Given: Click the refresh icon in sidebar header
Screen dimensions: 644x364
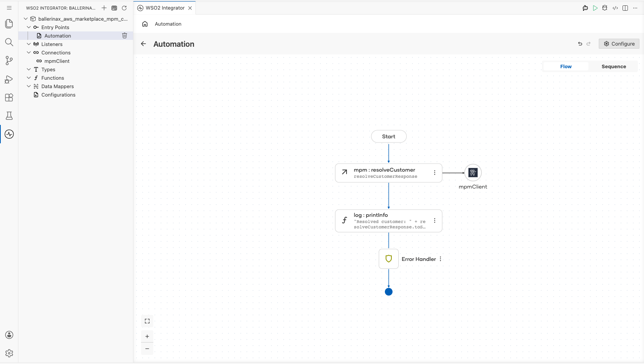Looking at the screenshot, I should pos(124,8).
